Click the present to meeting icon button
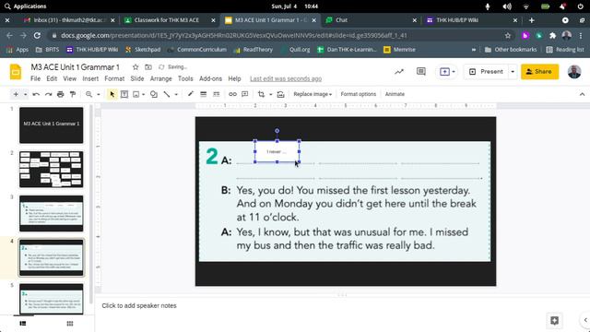 446,72
